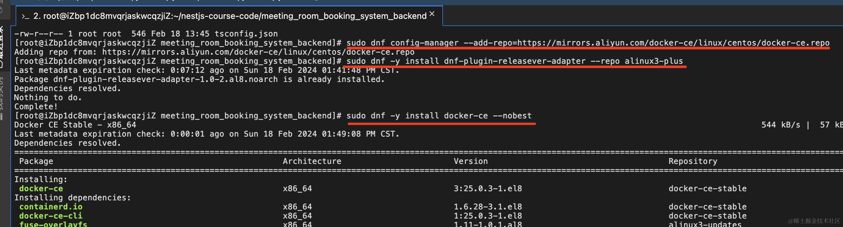Click the Repository column header

[693, 161]
